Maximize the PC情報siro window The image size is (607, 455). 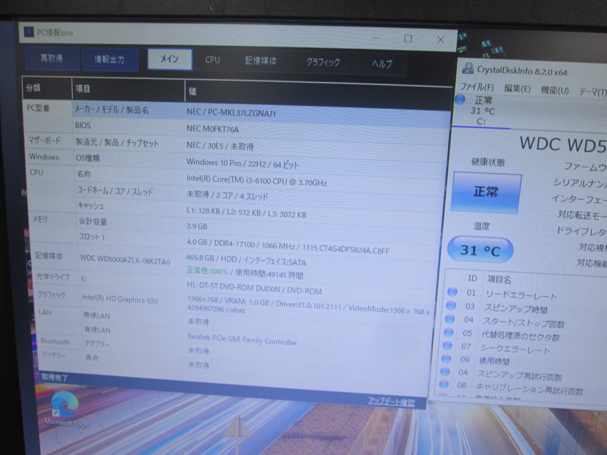pos(408,38)
